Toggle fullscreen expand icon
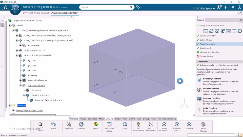 click(240, 13)
